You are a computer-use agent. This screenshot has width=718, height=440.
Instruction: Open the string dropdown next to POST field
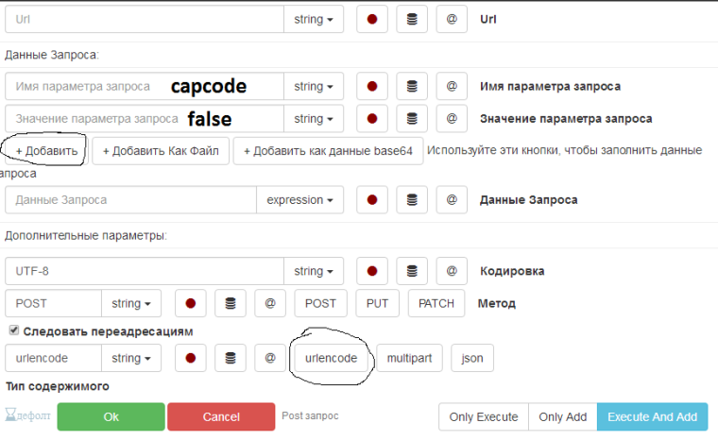132,304
